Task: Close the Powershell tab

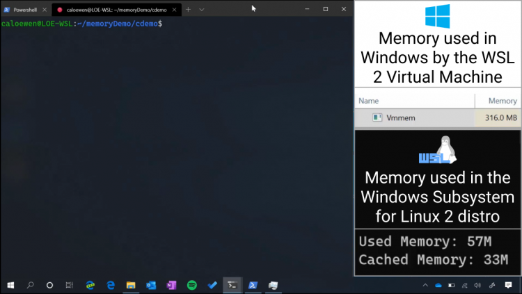Action: (45, 9)
